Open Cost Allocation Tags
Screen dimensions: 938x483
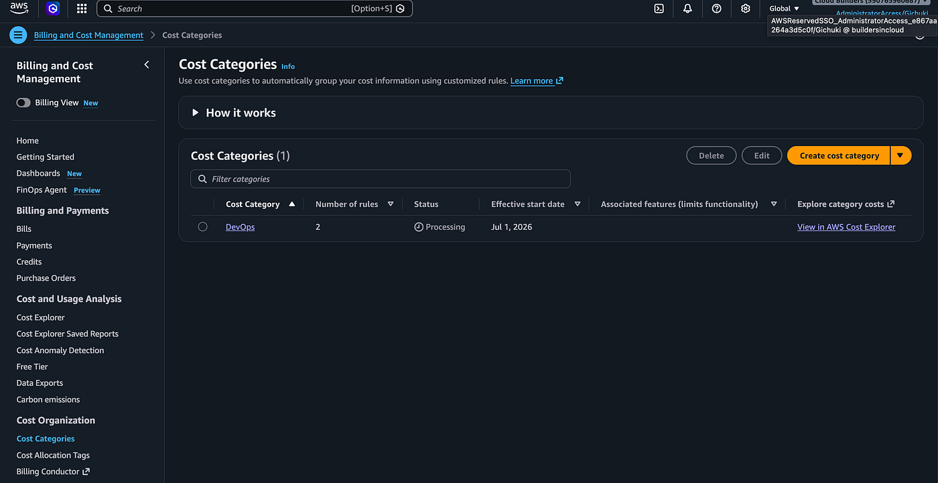point(53,456)
